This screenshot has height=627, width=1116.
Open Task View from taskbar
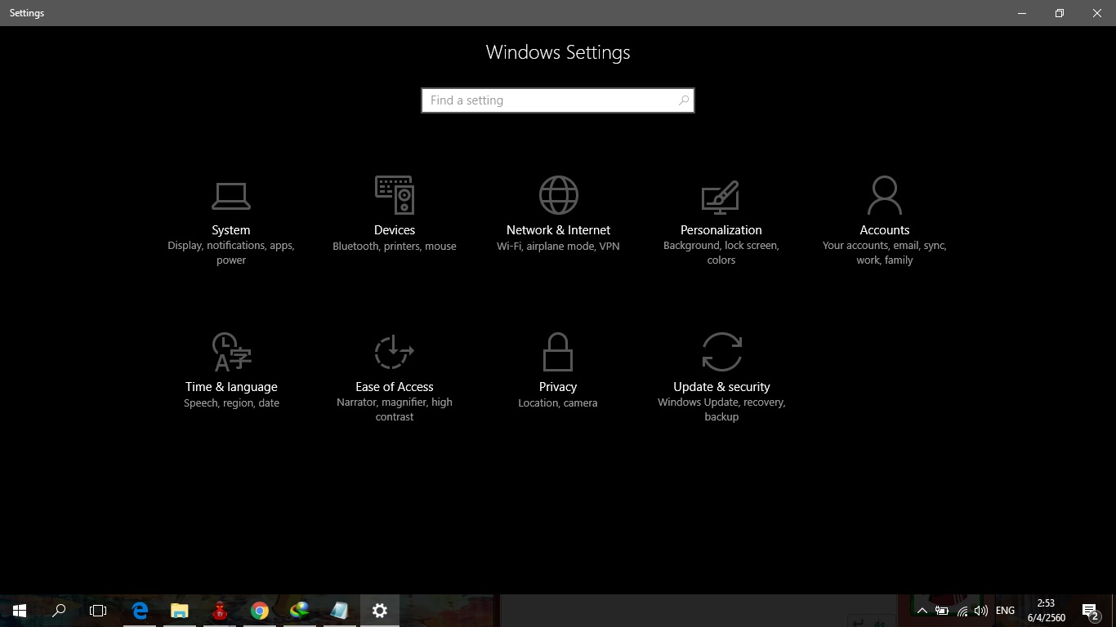coord(98,611)
